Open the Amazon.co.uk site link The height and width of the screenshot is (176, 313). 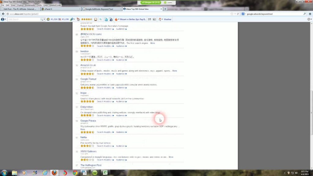coord(88,65)
